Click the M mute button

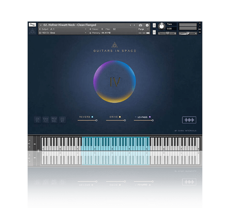click(154, 32)
